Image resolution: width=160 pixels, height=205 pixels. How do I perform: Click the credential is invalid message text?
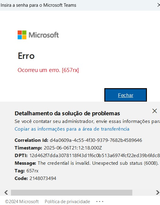click(98, 163)
